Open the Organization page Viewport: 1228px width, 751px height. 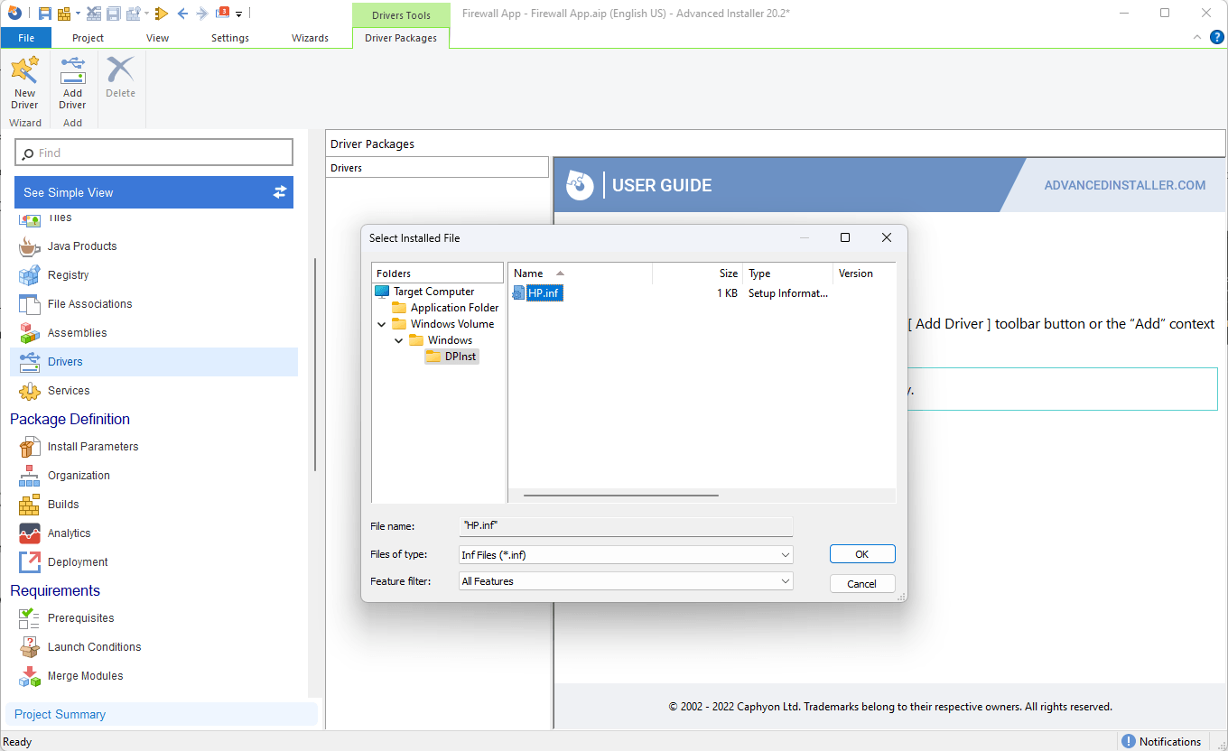click(79, 476)
